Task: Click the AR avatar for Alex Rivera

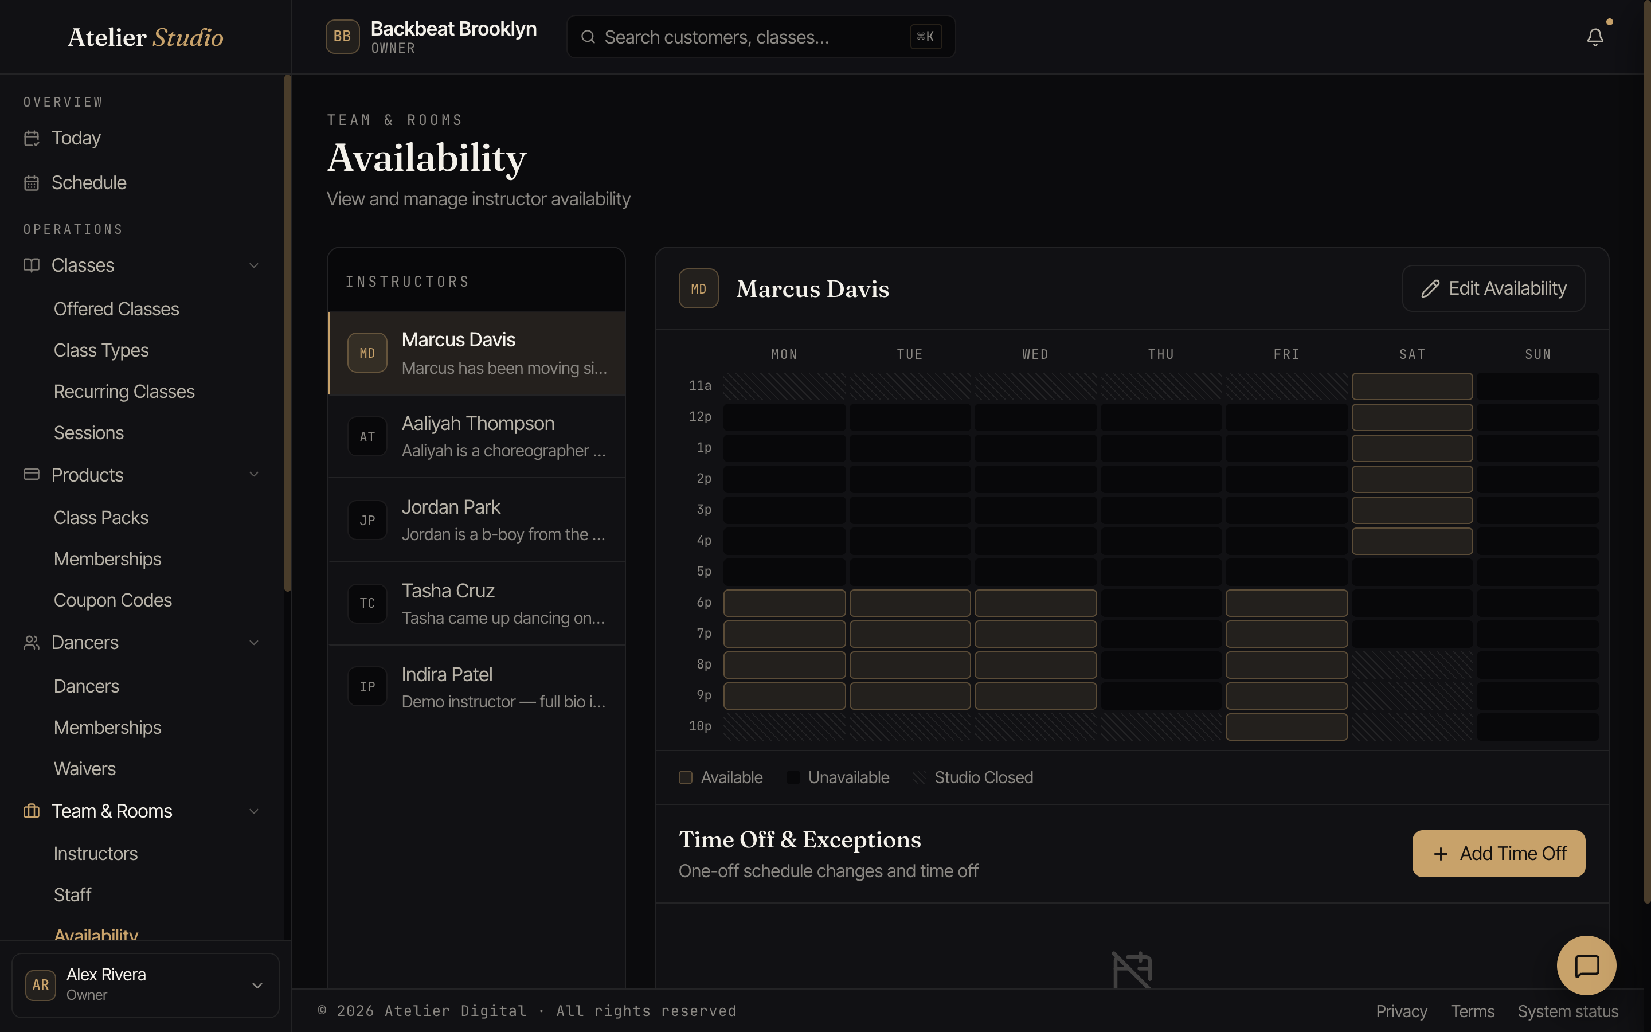Action: tap(40, 985)
